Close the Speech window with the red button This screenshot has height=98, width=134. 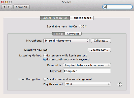point(3,2)
